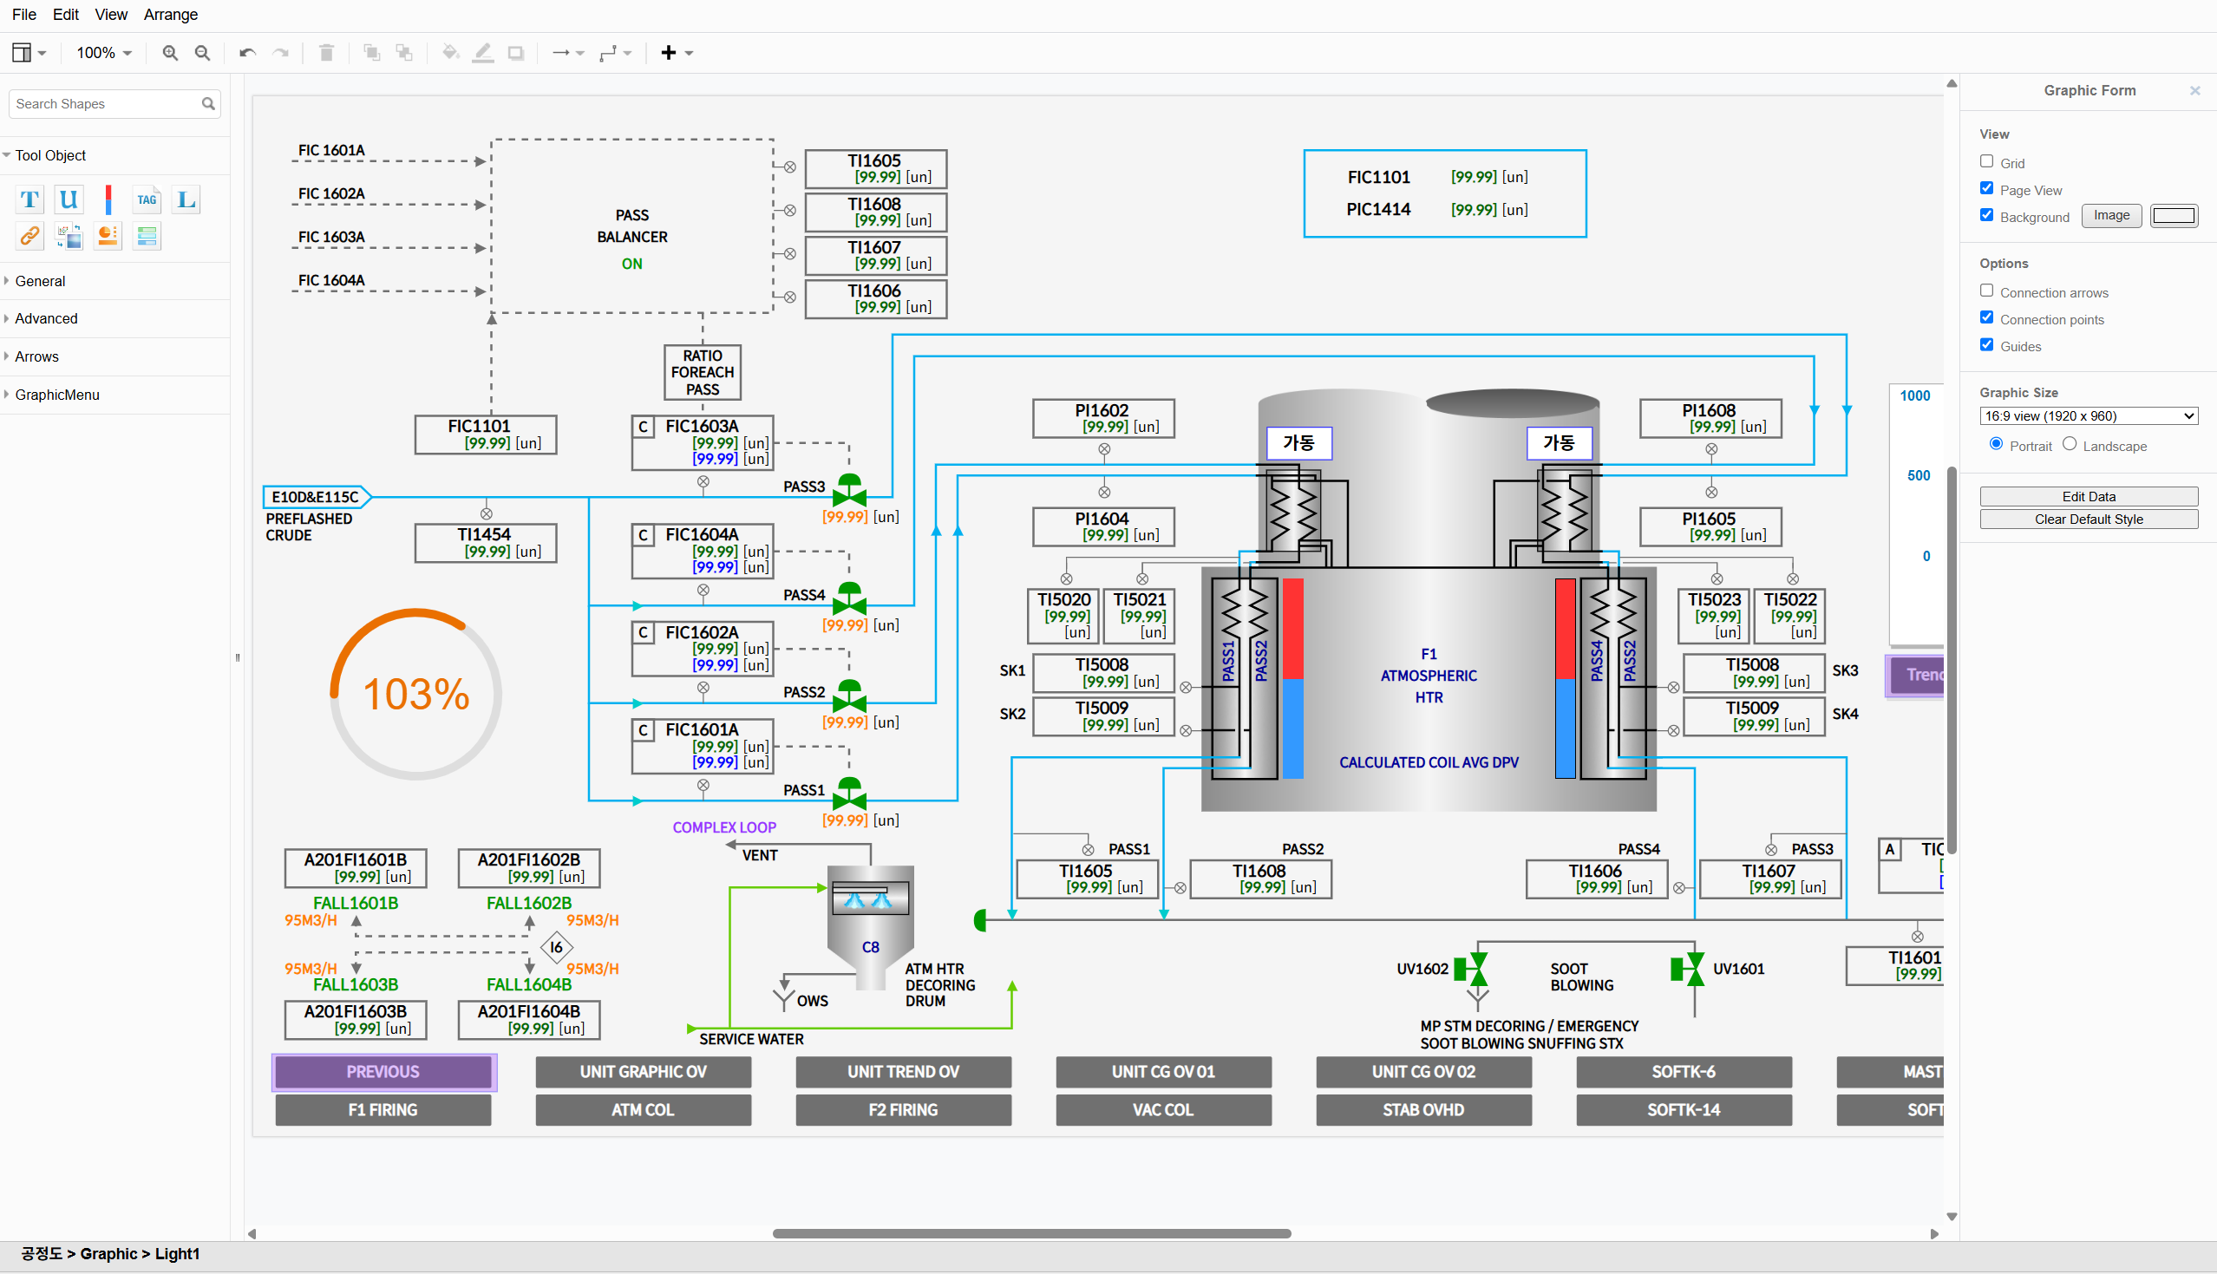Click the PREVIOUS navigation button

[383, 1073]
